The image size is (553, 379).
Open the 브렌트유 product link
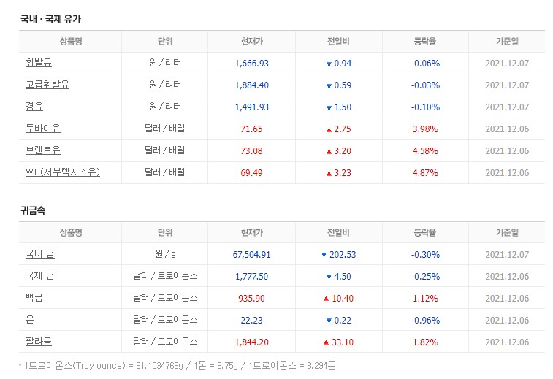pos(43,150)
